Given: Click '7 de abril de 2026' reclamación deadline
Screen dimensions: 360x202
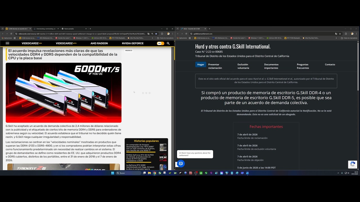Looking at the screenshot, I should (x=247, y=134).
